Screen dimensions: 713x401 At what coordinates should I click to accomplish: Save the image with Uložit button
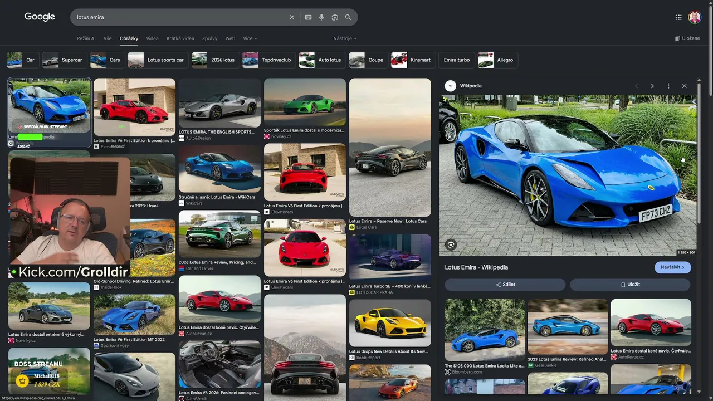click(x=630, y=285)
